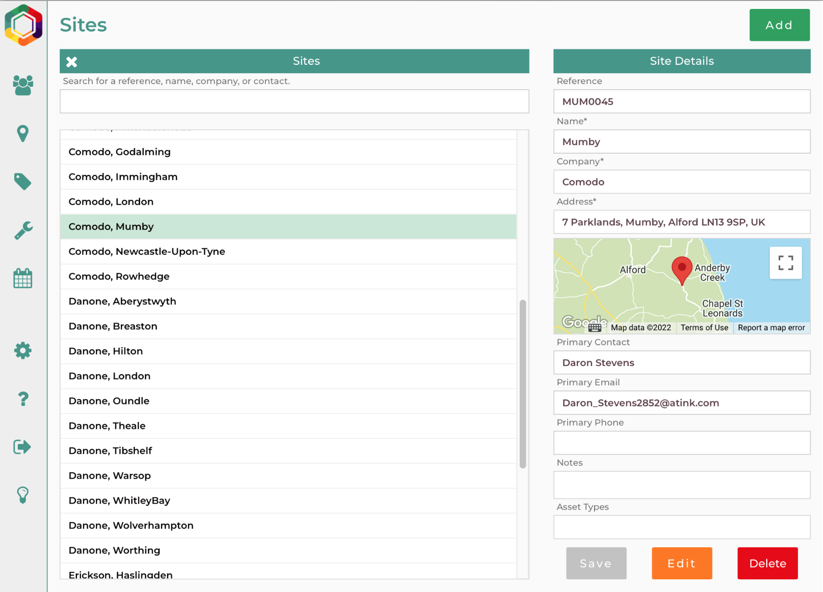The width and height of the screenshot is (823, 592).
Task: Select Danone, Tibshelf row
Action: [x=288, y=451]
